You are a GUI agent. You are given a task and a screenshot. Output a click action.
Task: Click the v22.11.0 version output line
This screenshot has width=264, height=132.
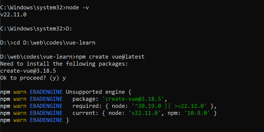13,15
